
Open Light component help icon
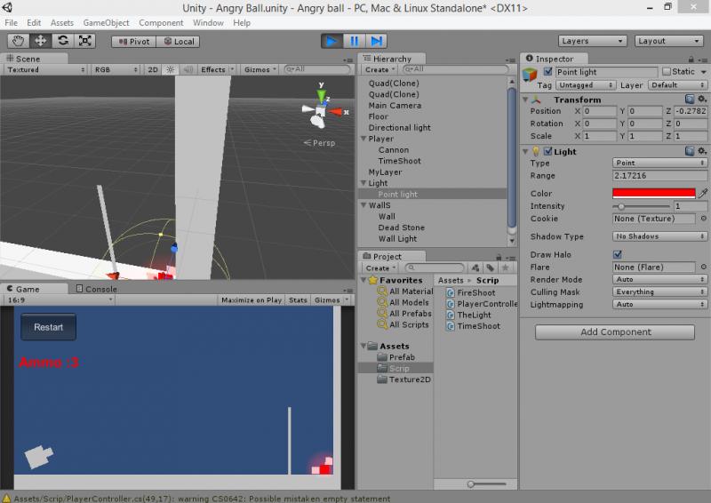pos(690,151)
